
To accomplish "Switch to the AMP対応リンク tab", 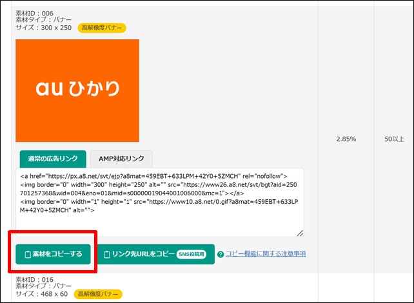I will point(121,159).
